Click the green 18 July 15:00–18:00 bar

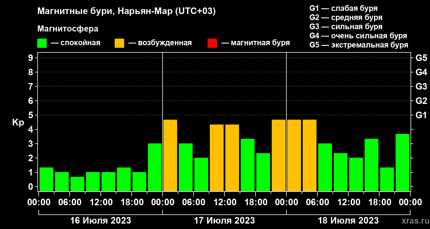coord(372,165)
